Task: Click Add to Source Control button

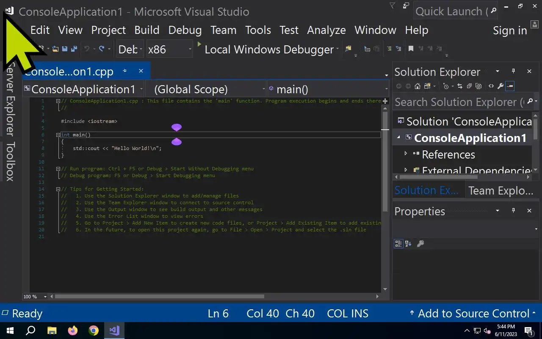Action: coord(473,314)
